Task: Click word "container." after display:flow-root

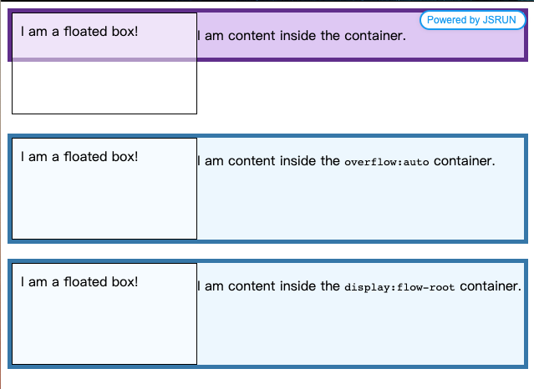Action: [491, 286]
